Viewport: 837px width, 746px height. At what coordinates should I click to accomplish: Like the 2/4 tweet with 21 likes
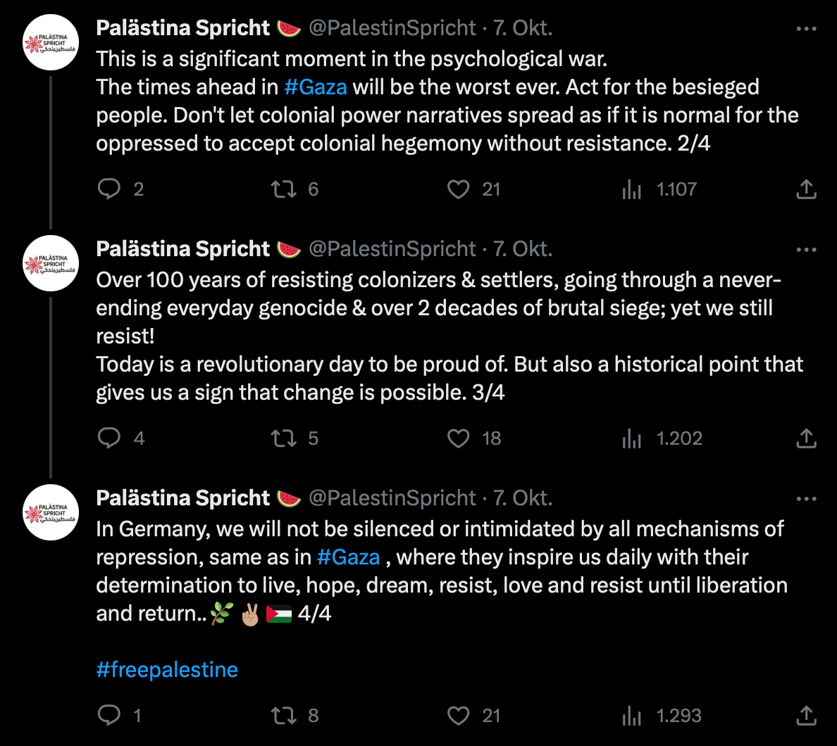click(x=459, y=189)
